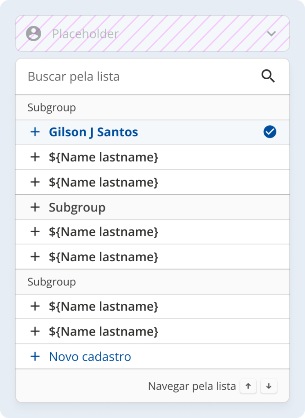Screen dimensions: 305x418
Task: Select first Name lastname under Gilson J Santos
Action: [x=103, y=157]
